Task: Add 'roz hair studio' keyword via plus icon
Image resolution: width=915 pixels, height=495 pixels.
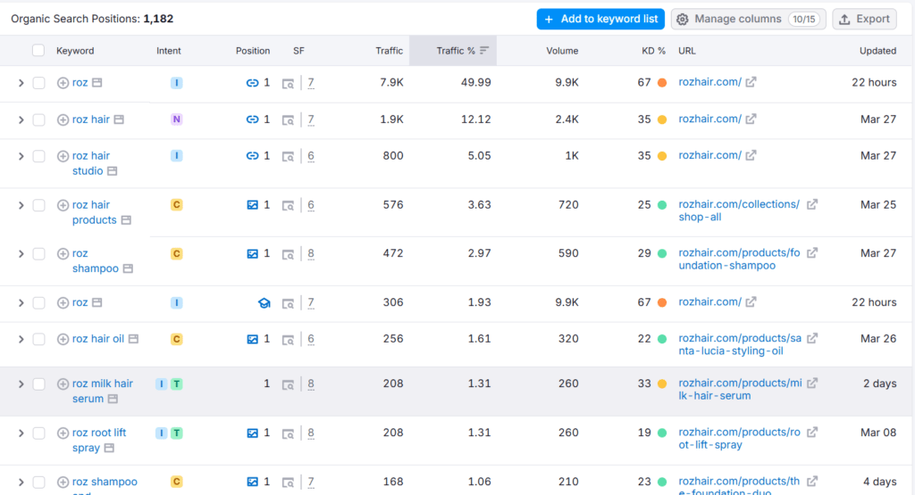Action: coord(63,156)
